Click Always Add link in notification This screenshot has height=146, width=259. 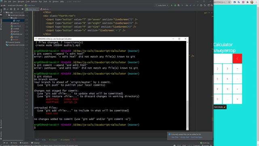tap(185, 137)
